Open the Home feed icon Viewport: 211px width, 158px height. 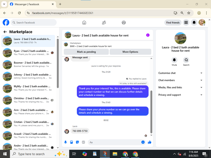tap(84, 22)
